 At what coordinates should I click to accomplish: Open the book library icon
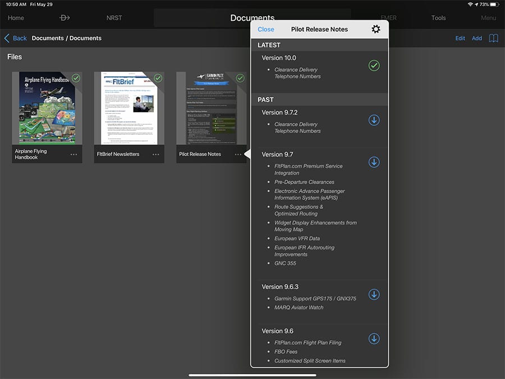coord(493,38)
